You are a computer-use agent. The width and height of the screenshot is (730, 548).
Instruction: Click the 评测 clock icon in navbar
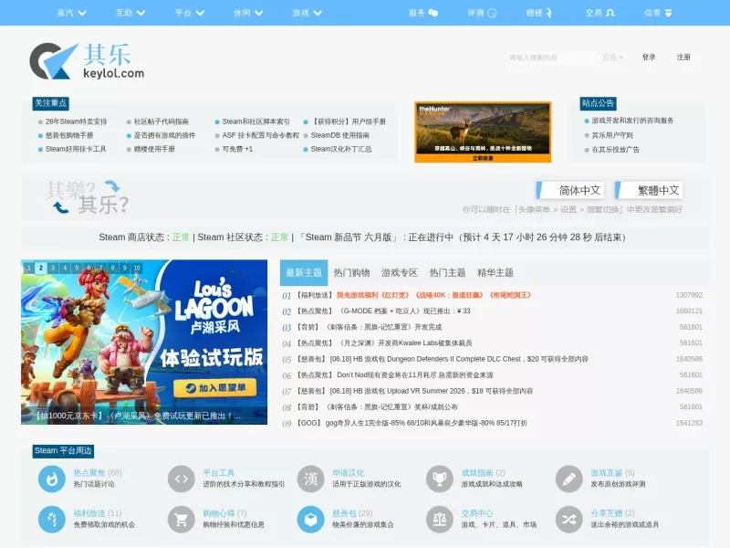click(492, 13)
